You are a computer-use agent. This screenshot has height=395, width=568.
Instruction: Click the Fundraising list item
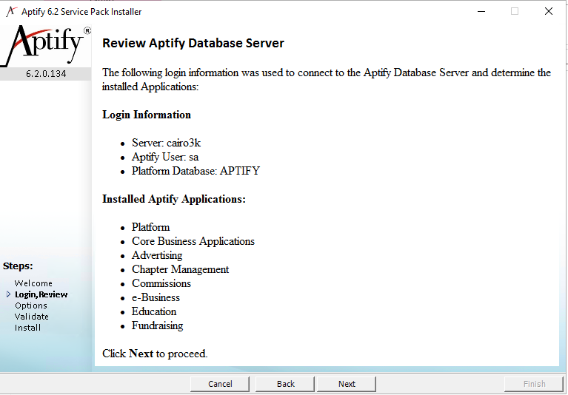coord(157,325)
